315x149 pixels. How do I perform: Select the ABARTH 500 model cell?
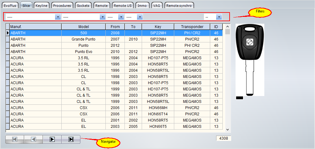coord(84,33)
